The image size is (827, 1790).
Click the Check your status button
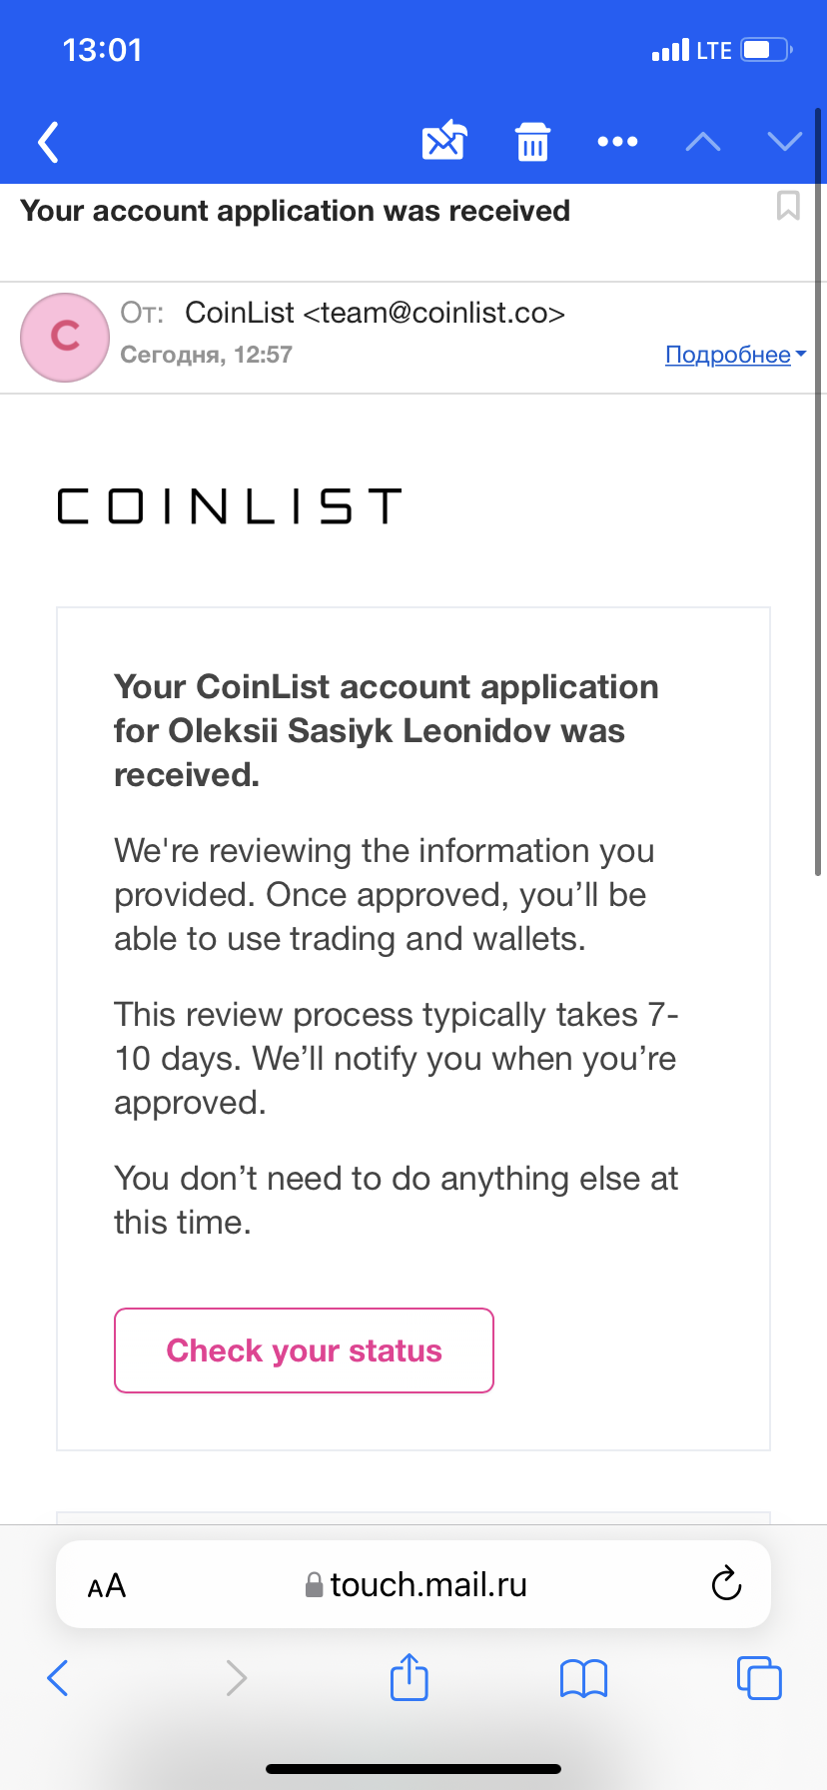click(304, 1350)
